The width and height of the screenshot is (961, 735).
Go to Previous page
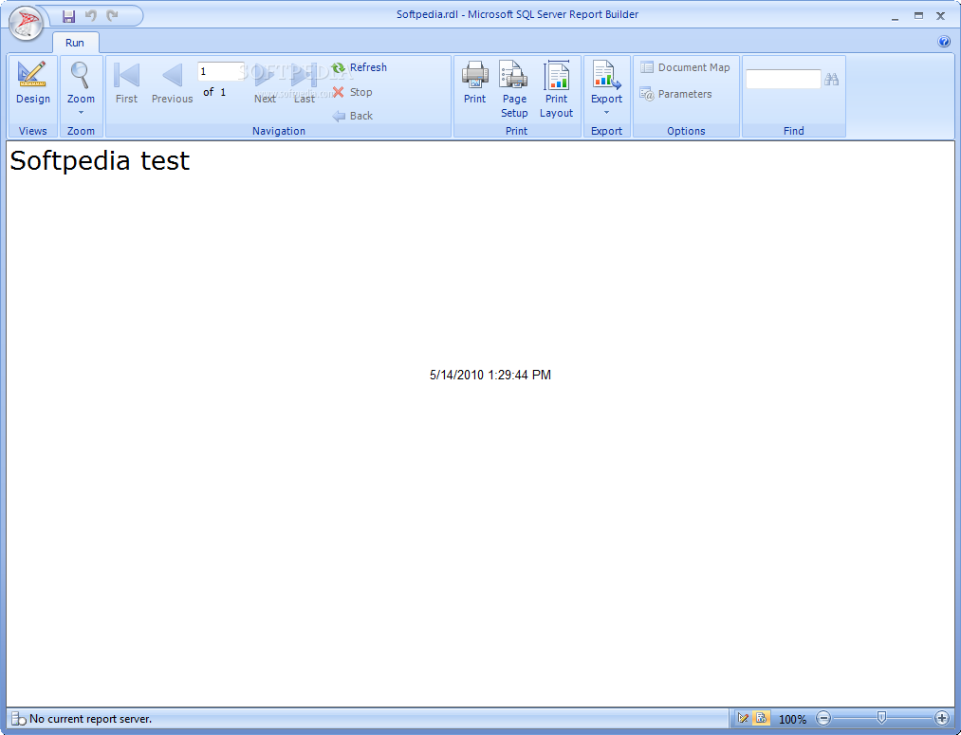(x=173, y=83)
